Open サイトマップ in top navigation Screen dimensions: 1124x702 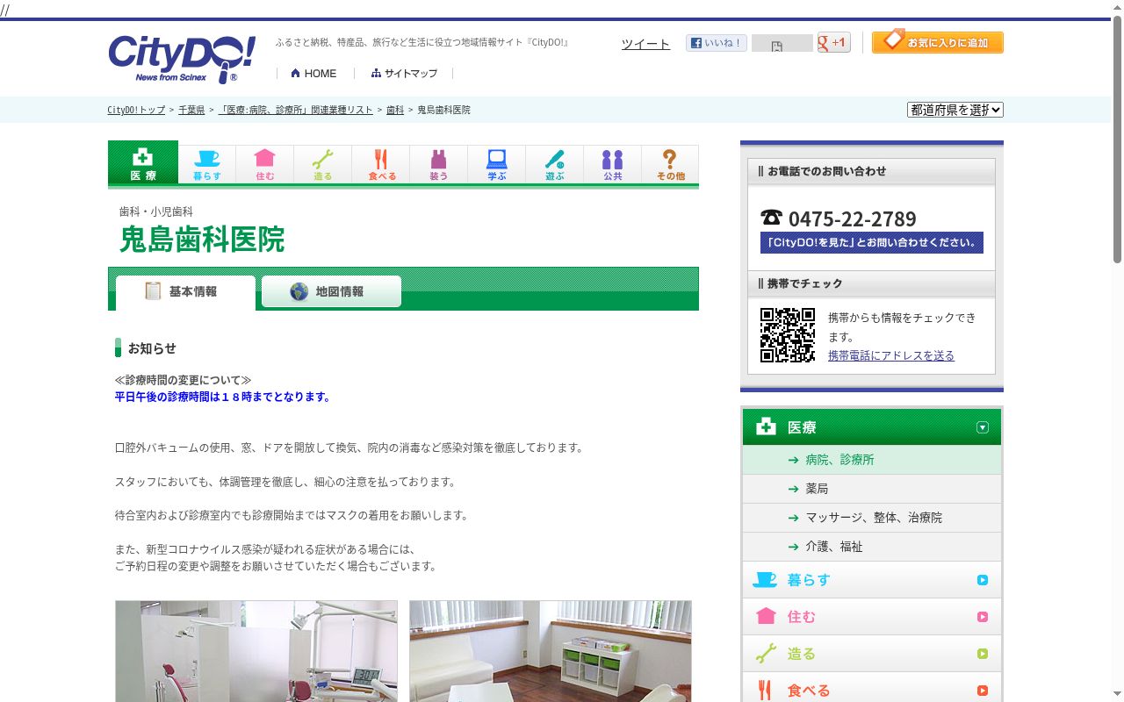(404, 74)
